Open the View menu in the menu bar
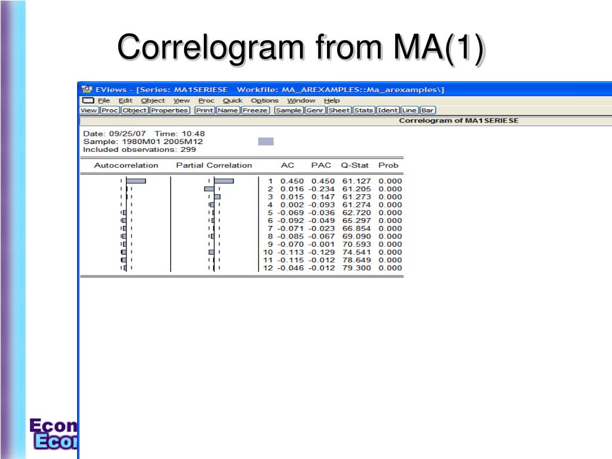The image size is (612, 459). (182, 100)
